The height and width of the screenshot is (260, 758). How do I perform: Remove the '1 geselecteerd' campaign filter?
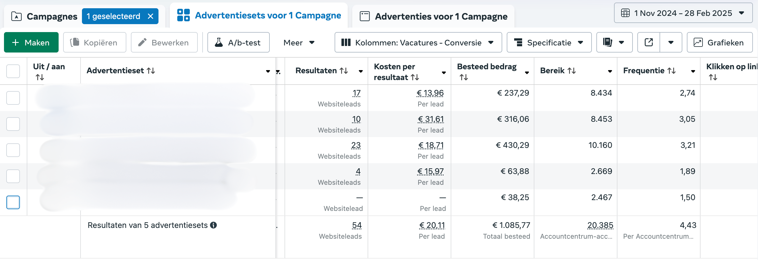point(150,16)
